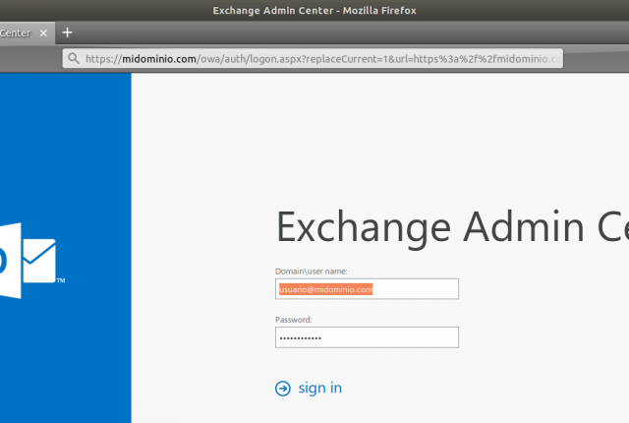This screenshot has height=423, width=629.
Task: Click the Domain\user name label
Action: coord(312,272)
